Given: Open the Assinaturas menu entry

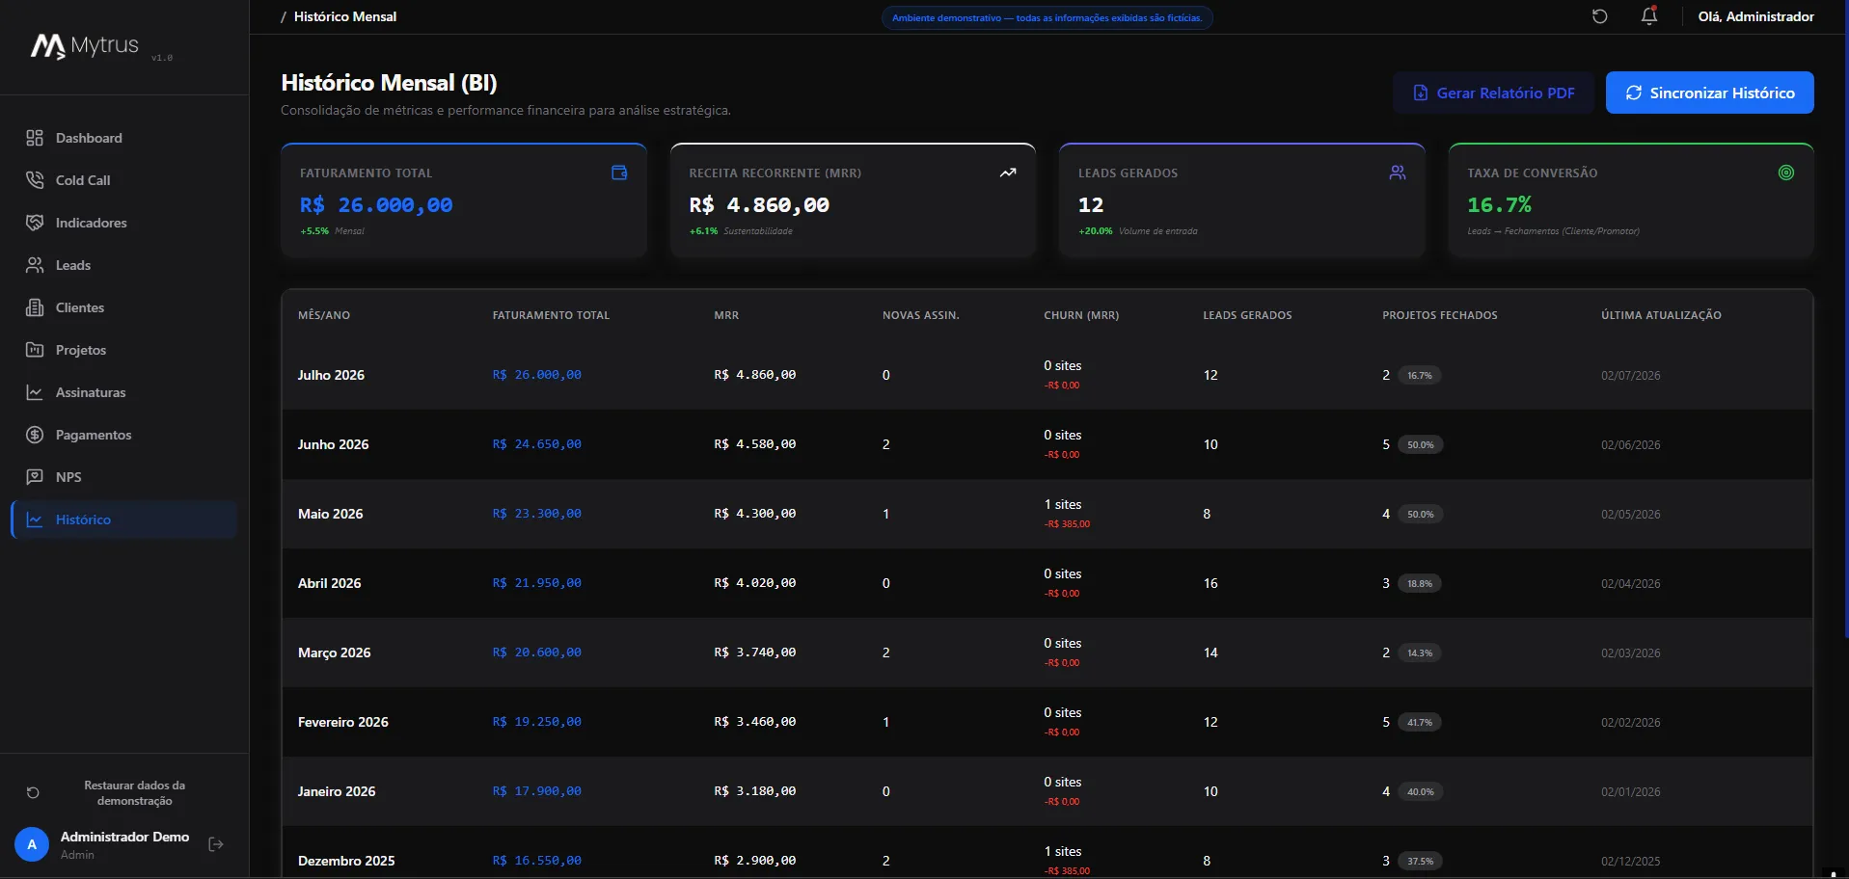Looking at the screenshot, I should pyautogui.click(x=125, y=392).
